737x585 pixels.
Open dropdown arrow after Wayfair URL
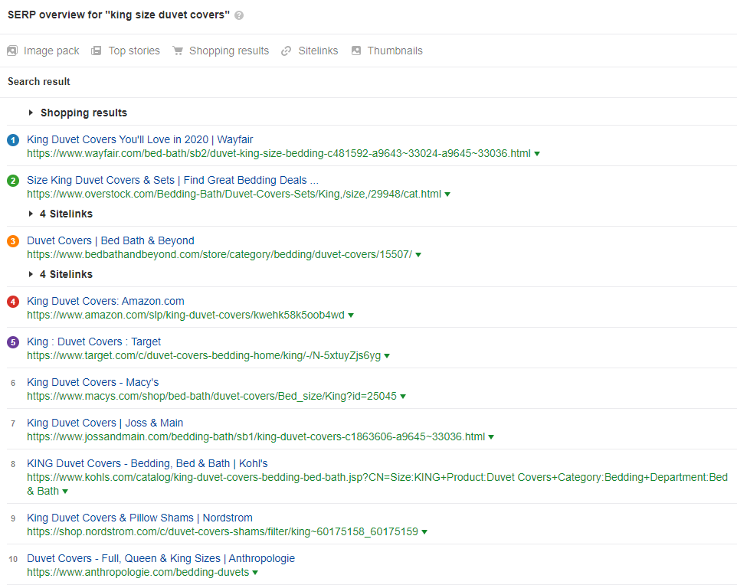(537, 154)
